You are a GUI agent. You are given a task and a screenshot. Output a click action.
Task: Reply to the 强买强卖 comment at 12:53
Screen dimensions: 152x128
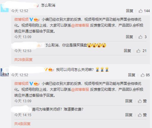127,51
